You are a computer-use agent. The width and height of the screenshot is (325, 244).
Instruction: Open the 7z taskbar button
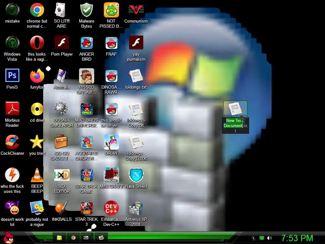point(86,238)
